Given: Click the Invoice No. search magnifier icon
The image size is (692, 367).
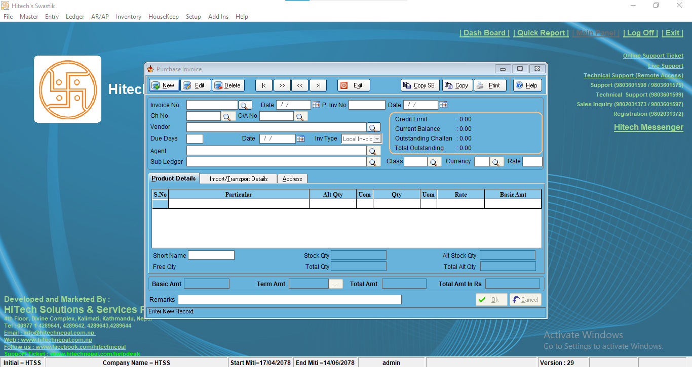Looking at the screenshot, I should point(245,105).
